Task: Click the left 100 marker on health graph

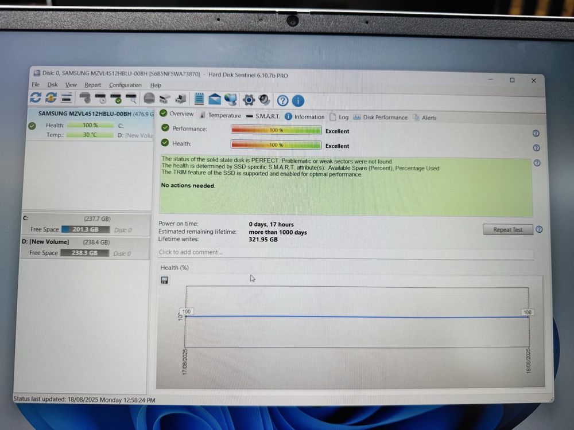Action: (187, 311)
